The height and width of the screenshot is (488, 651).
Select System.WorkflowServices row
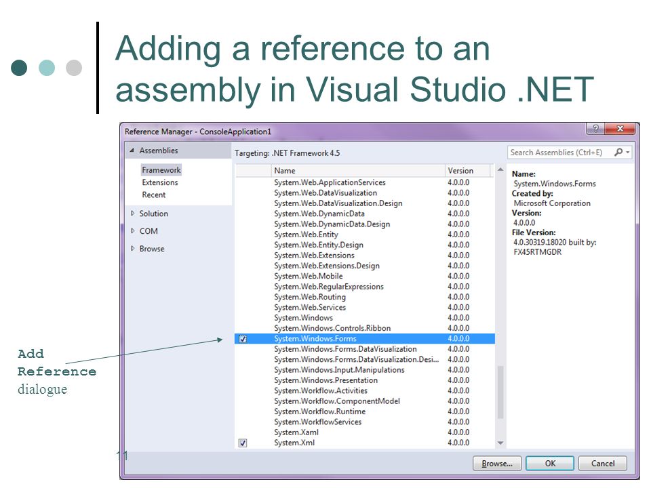coord(365,422)
